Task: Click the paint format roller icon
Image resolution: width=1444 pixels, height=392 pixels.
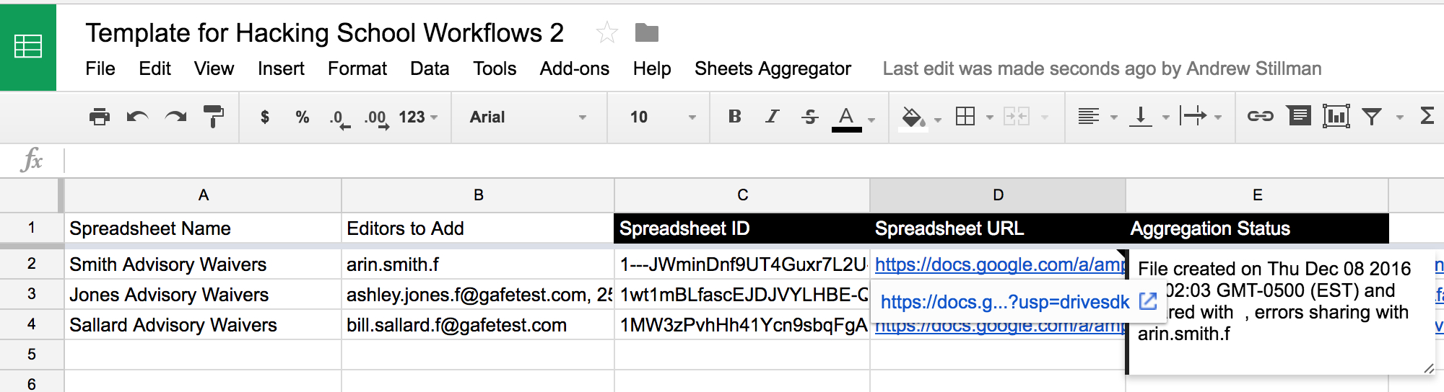Action: tap(213, 117)
